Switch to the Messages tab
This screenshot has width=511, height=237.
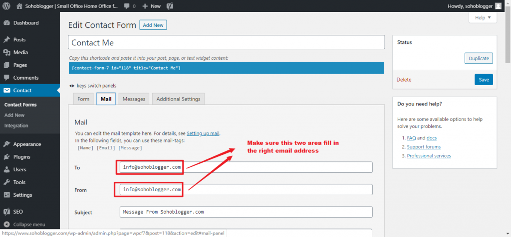point(134,99)
